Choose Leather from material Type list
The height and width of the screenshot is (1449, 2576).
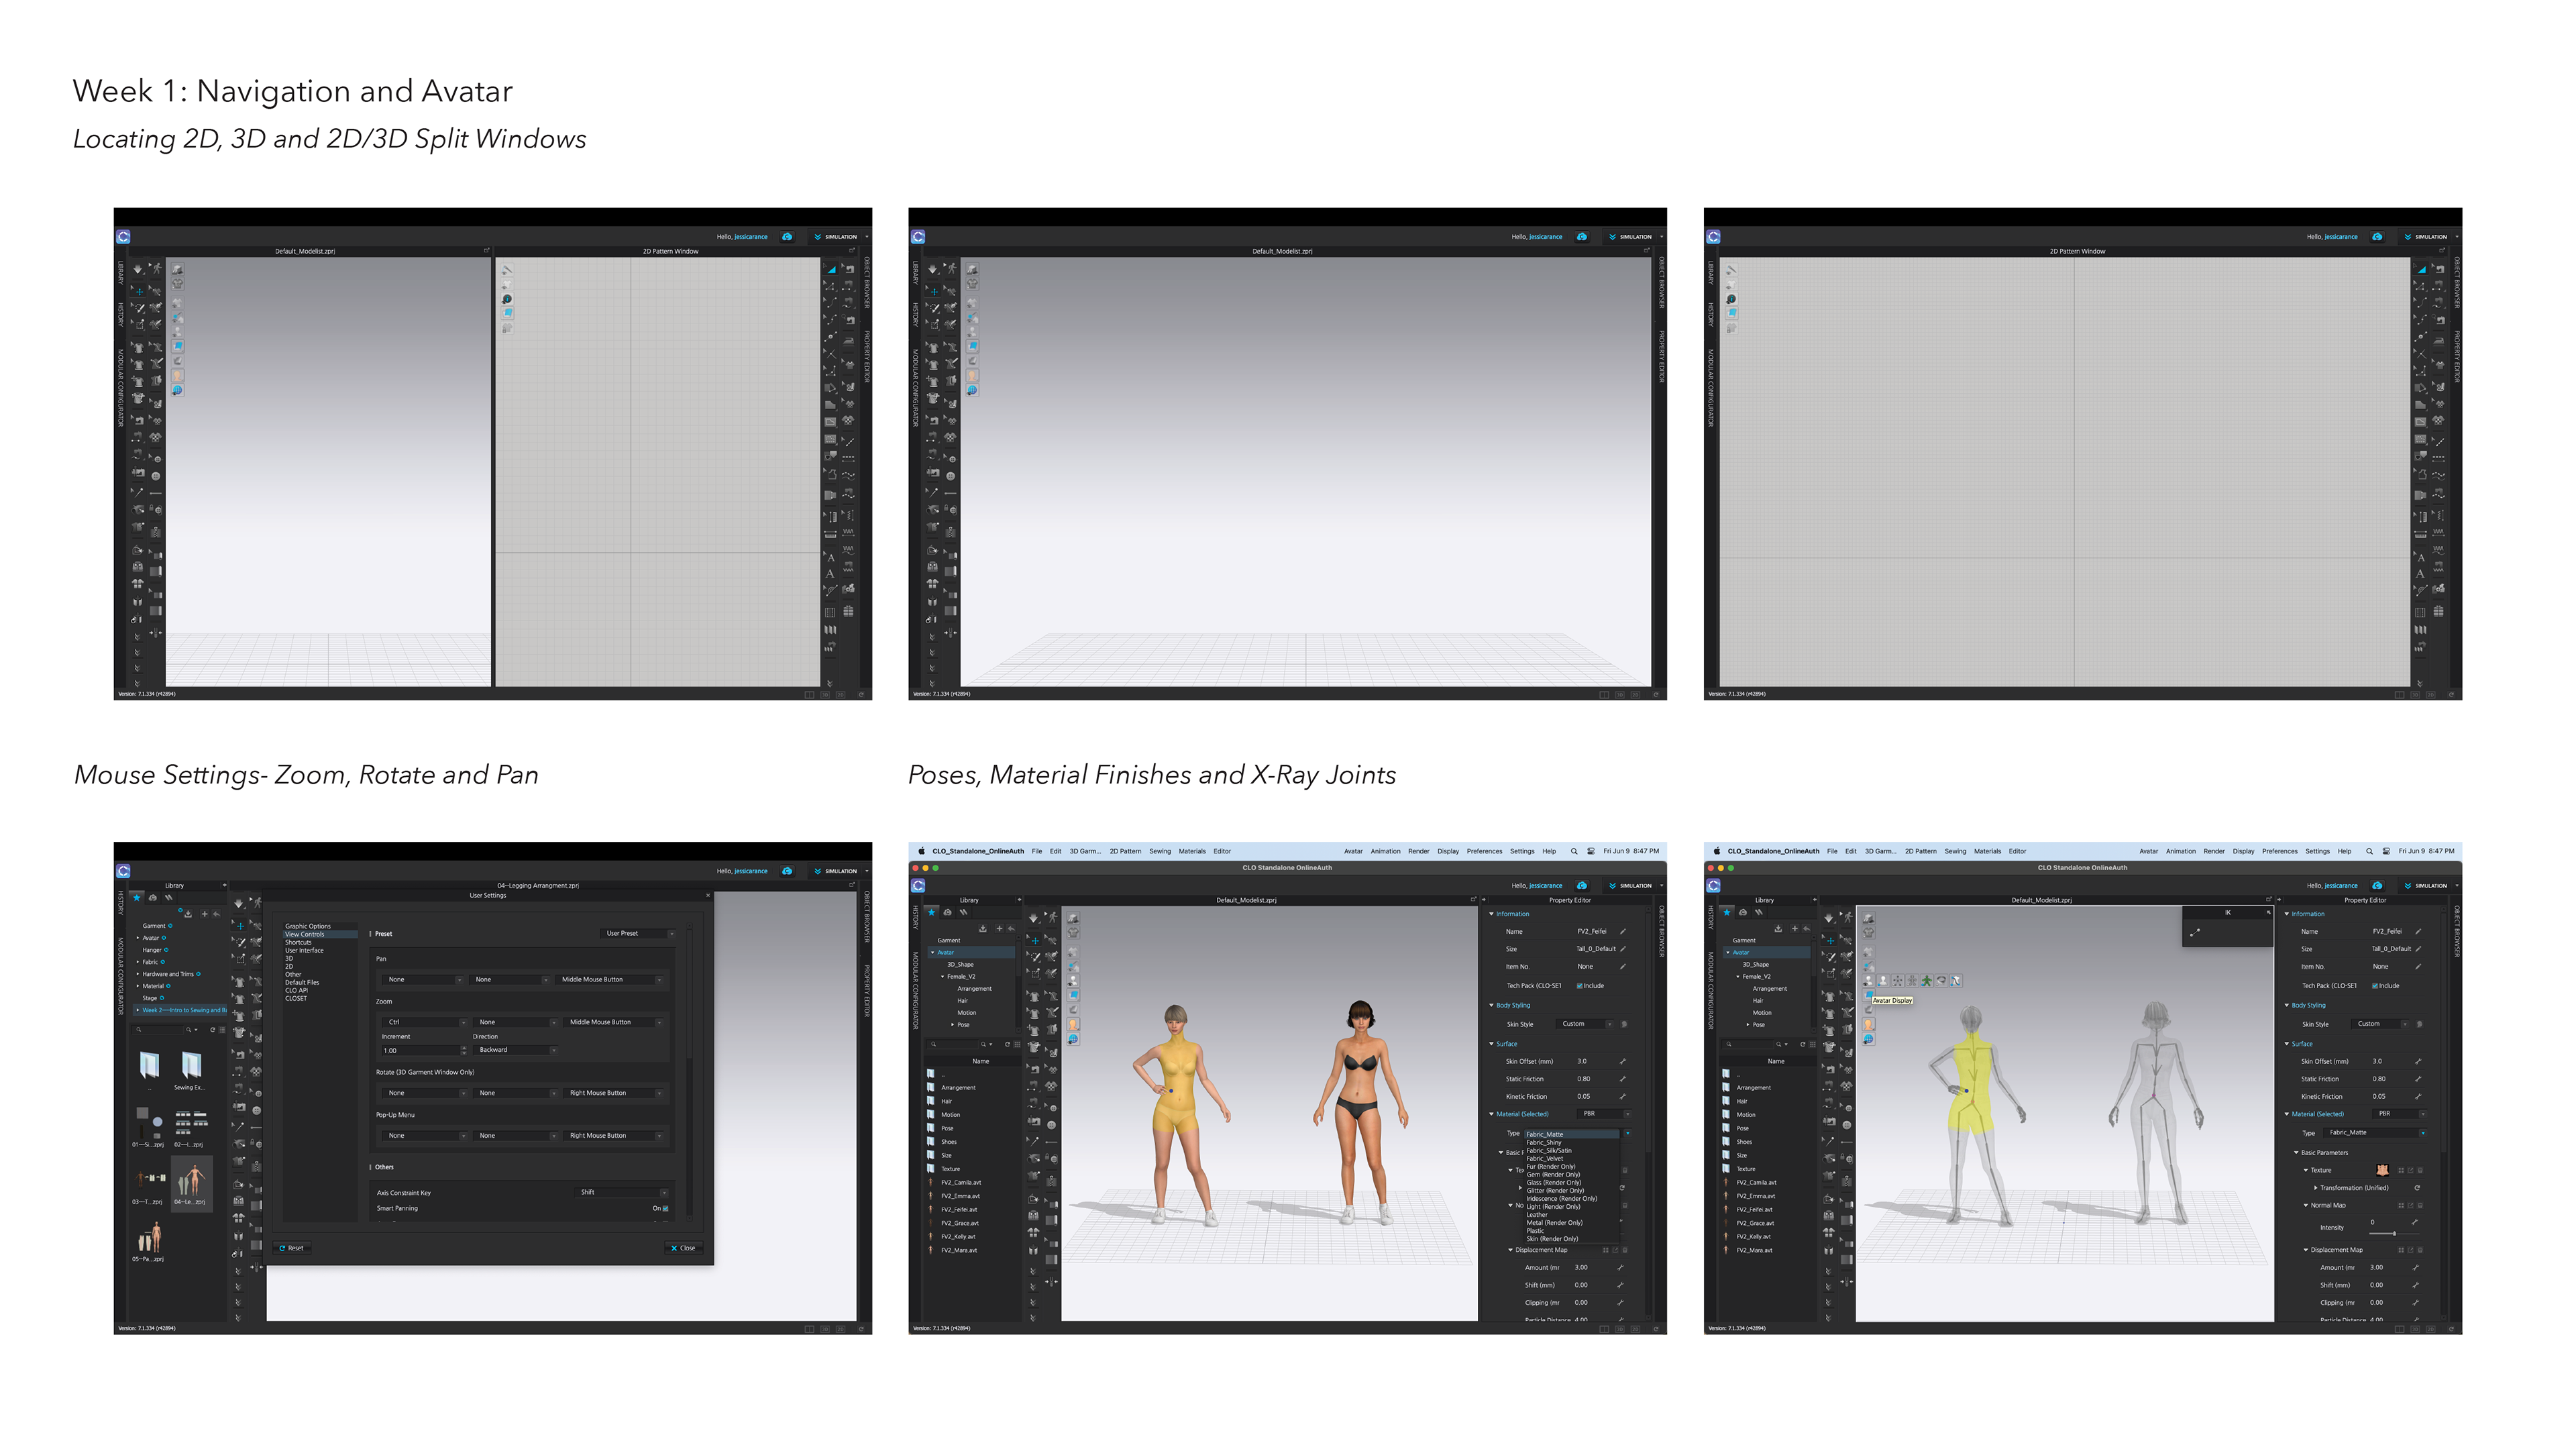coord(1537,1215)
